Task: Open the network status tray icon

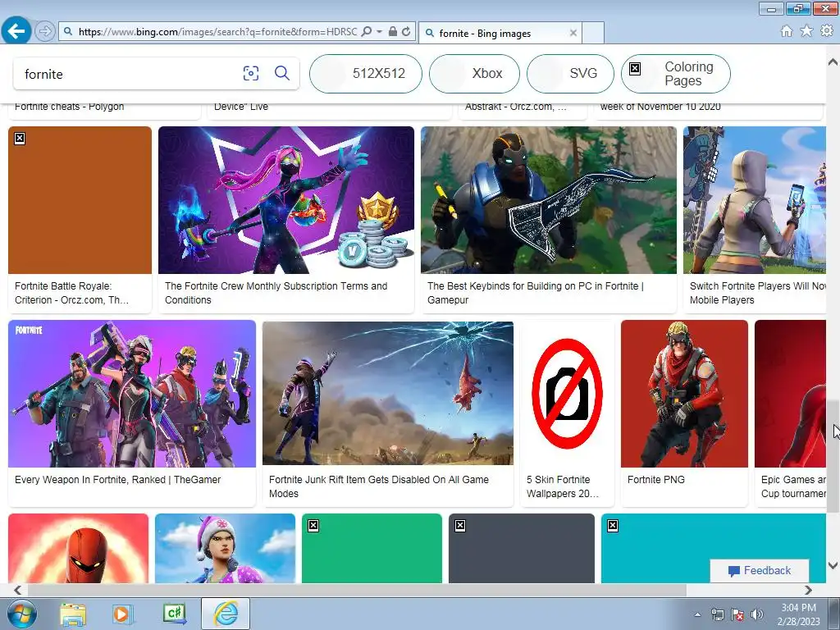Action: coord(717,614)
